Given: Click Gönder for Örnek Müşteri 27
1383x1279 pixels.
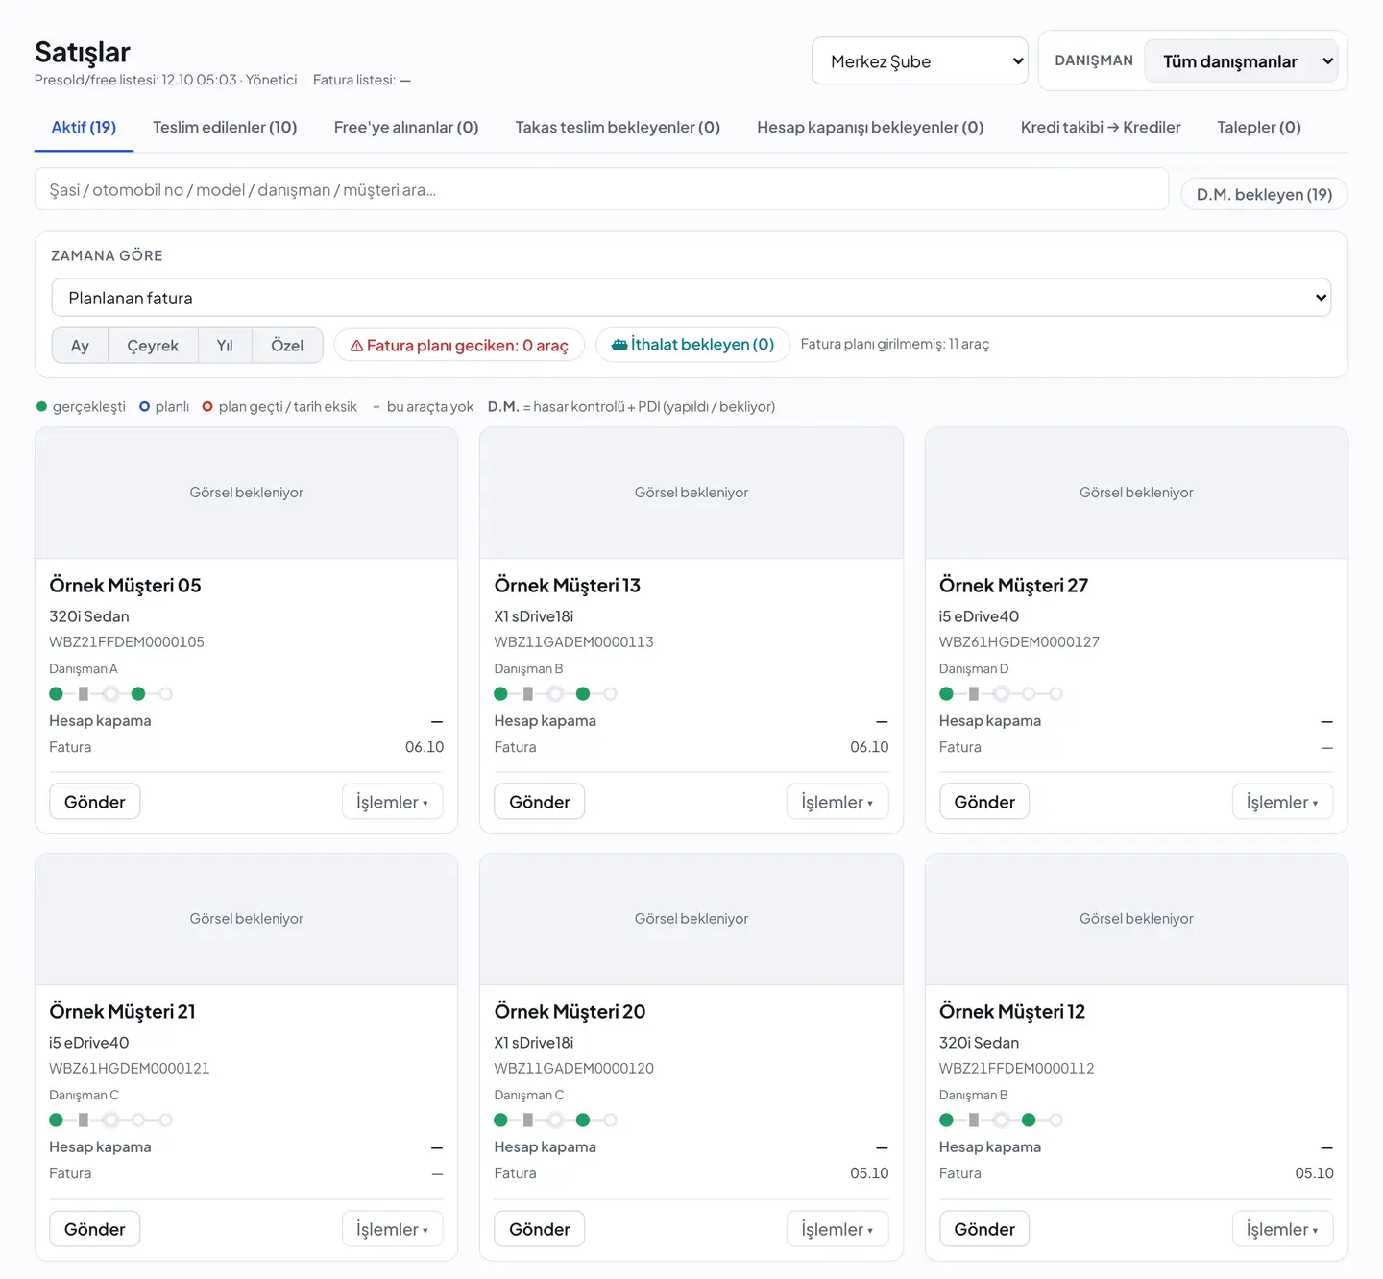Looking at the screenshot, I should (984, 802).
